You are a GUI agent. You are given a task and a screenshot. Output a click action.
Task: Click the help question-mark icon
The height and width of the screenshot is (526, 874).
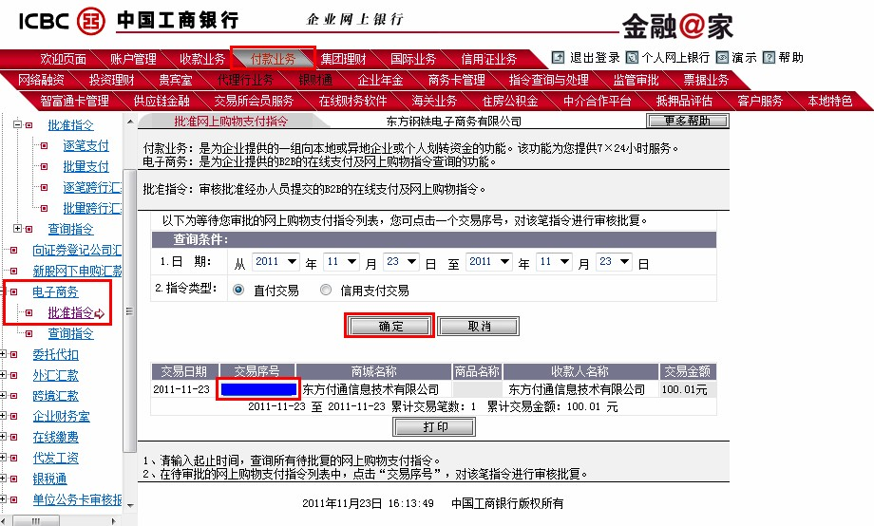pyautogui.click(x=769, y=57)
